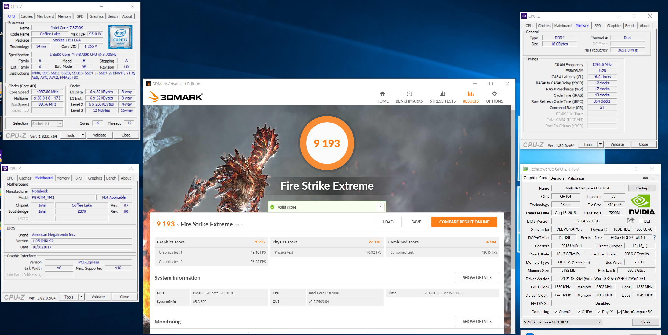Image resolution: width=668 pixels, height=335 pixels.
Task: Click Close button in GPU-Z
Action: click(645, 322)
